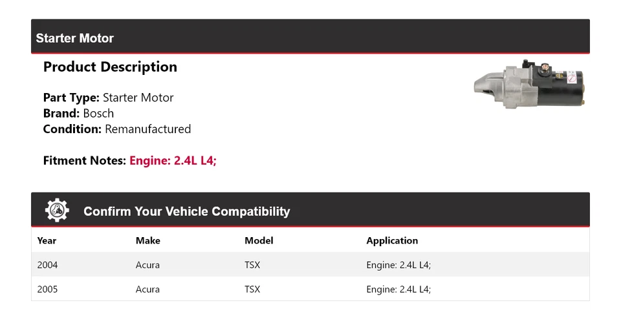Click the Model column header
Image resolution: width=621 pixels, height=334 pixels.
(259, 240)
